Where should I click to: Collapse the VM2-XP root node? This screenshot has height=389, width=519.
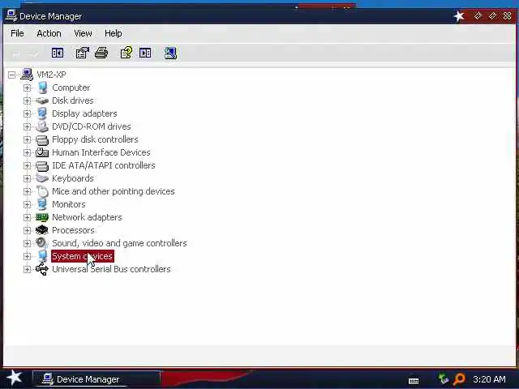11,75
